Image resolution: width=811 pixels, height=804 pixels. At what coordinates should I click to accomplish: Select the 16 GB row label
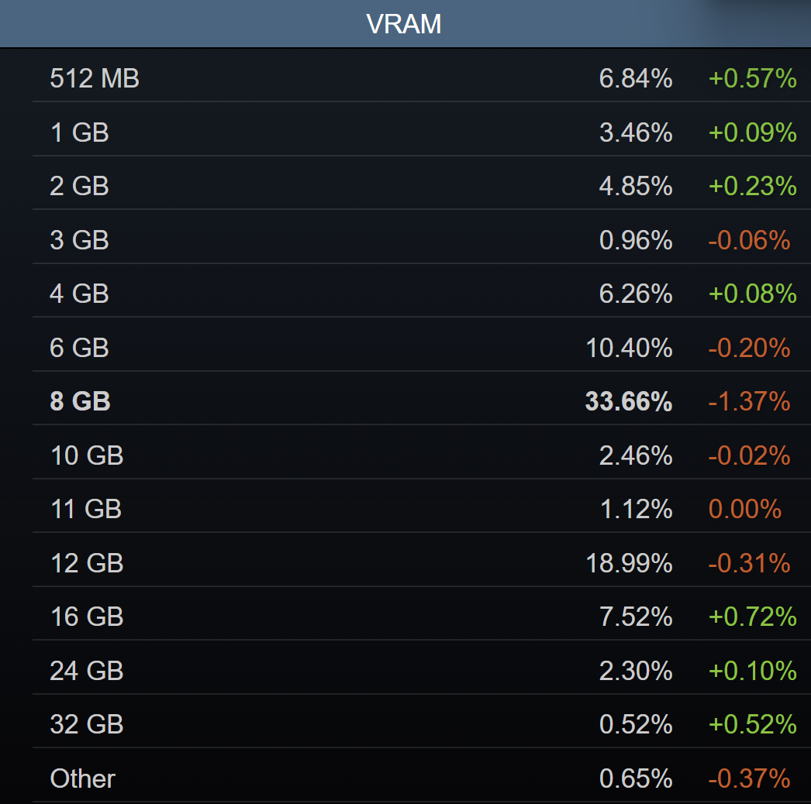click(x=87, y=617)
